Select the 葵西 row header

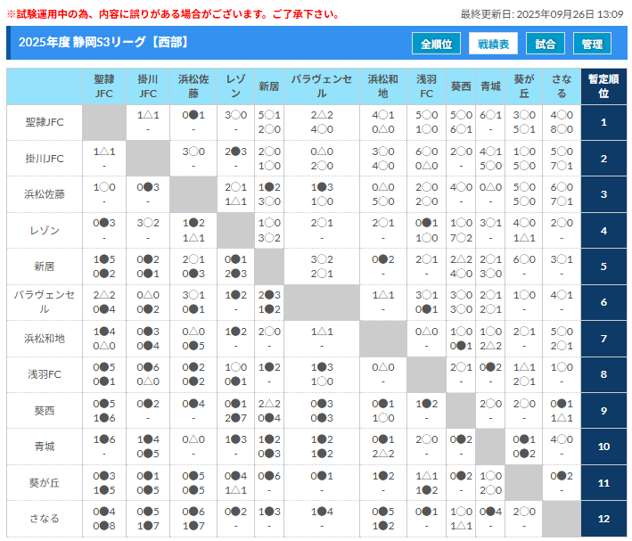[x=45, y=411]
